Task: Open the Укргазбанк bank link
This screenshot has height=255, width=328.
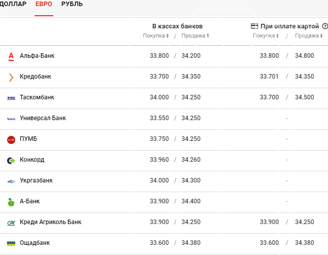Action: [36, 180]
